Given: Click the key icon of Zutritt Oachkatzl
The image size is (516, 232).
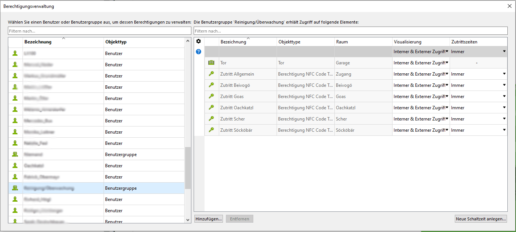Looking at the screenshot, I should coord(212,108).
